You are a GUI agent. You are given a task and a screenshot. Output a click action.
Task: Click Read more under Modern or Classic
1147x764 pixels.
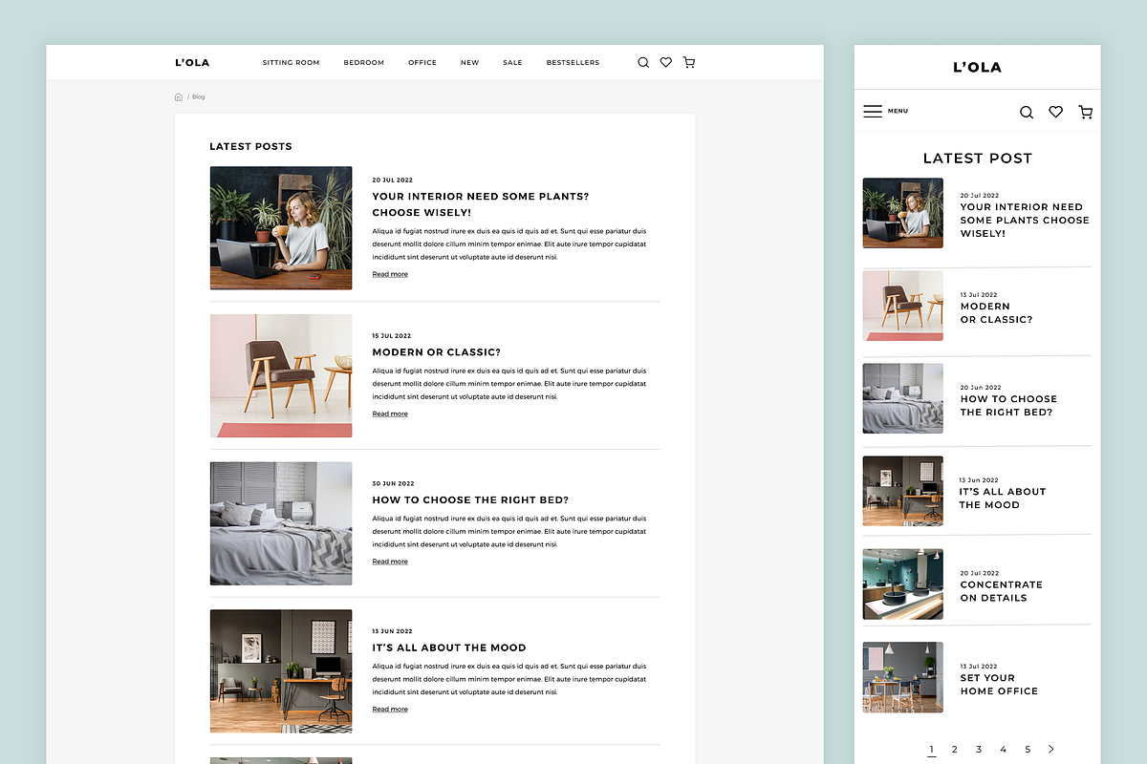coord(390,414)
